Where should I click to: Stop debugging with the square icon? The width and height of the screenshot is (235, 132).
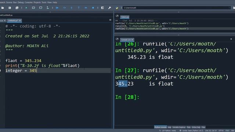[x=93, y=8]
